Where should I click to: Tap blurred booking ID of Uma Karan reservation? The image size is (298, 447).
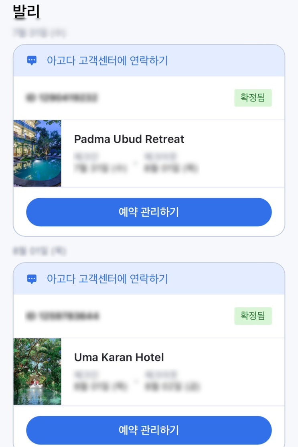click(x=62, y=316)
